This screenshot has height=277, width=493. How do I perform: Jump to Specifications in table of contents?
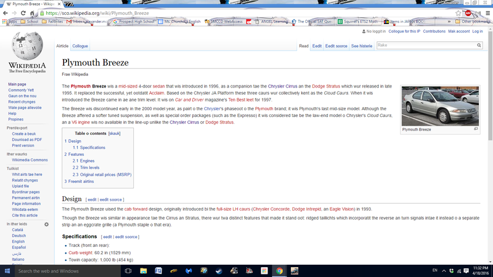[x=89, y=148]
